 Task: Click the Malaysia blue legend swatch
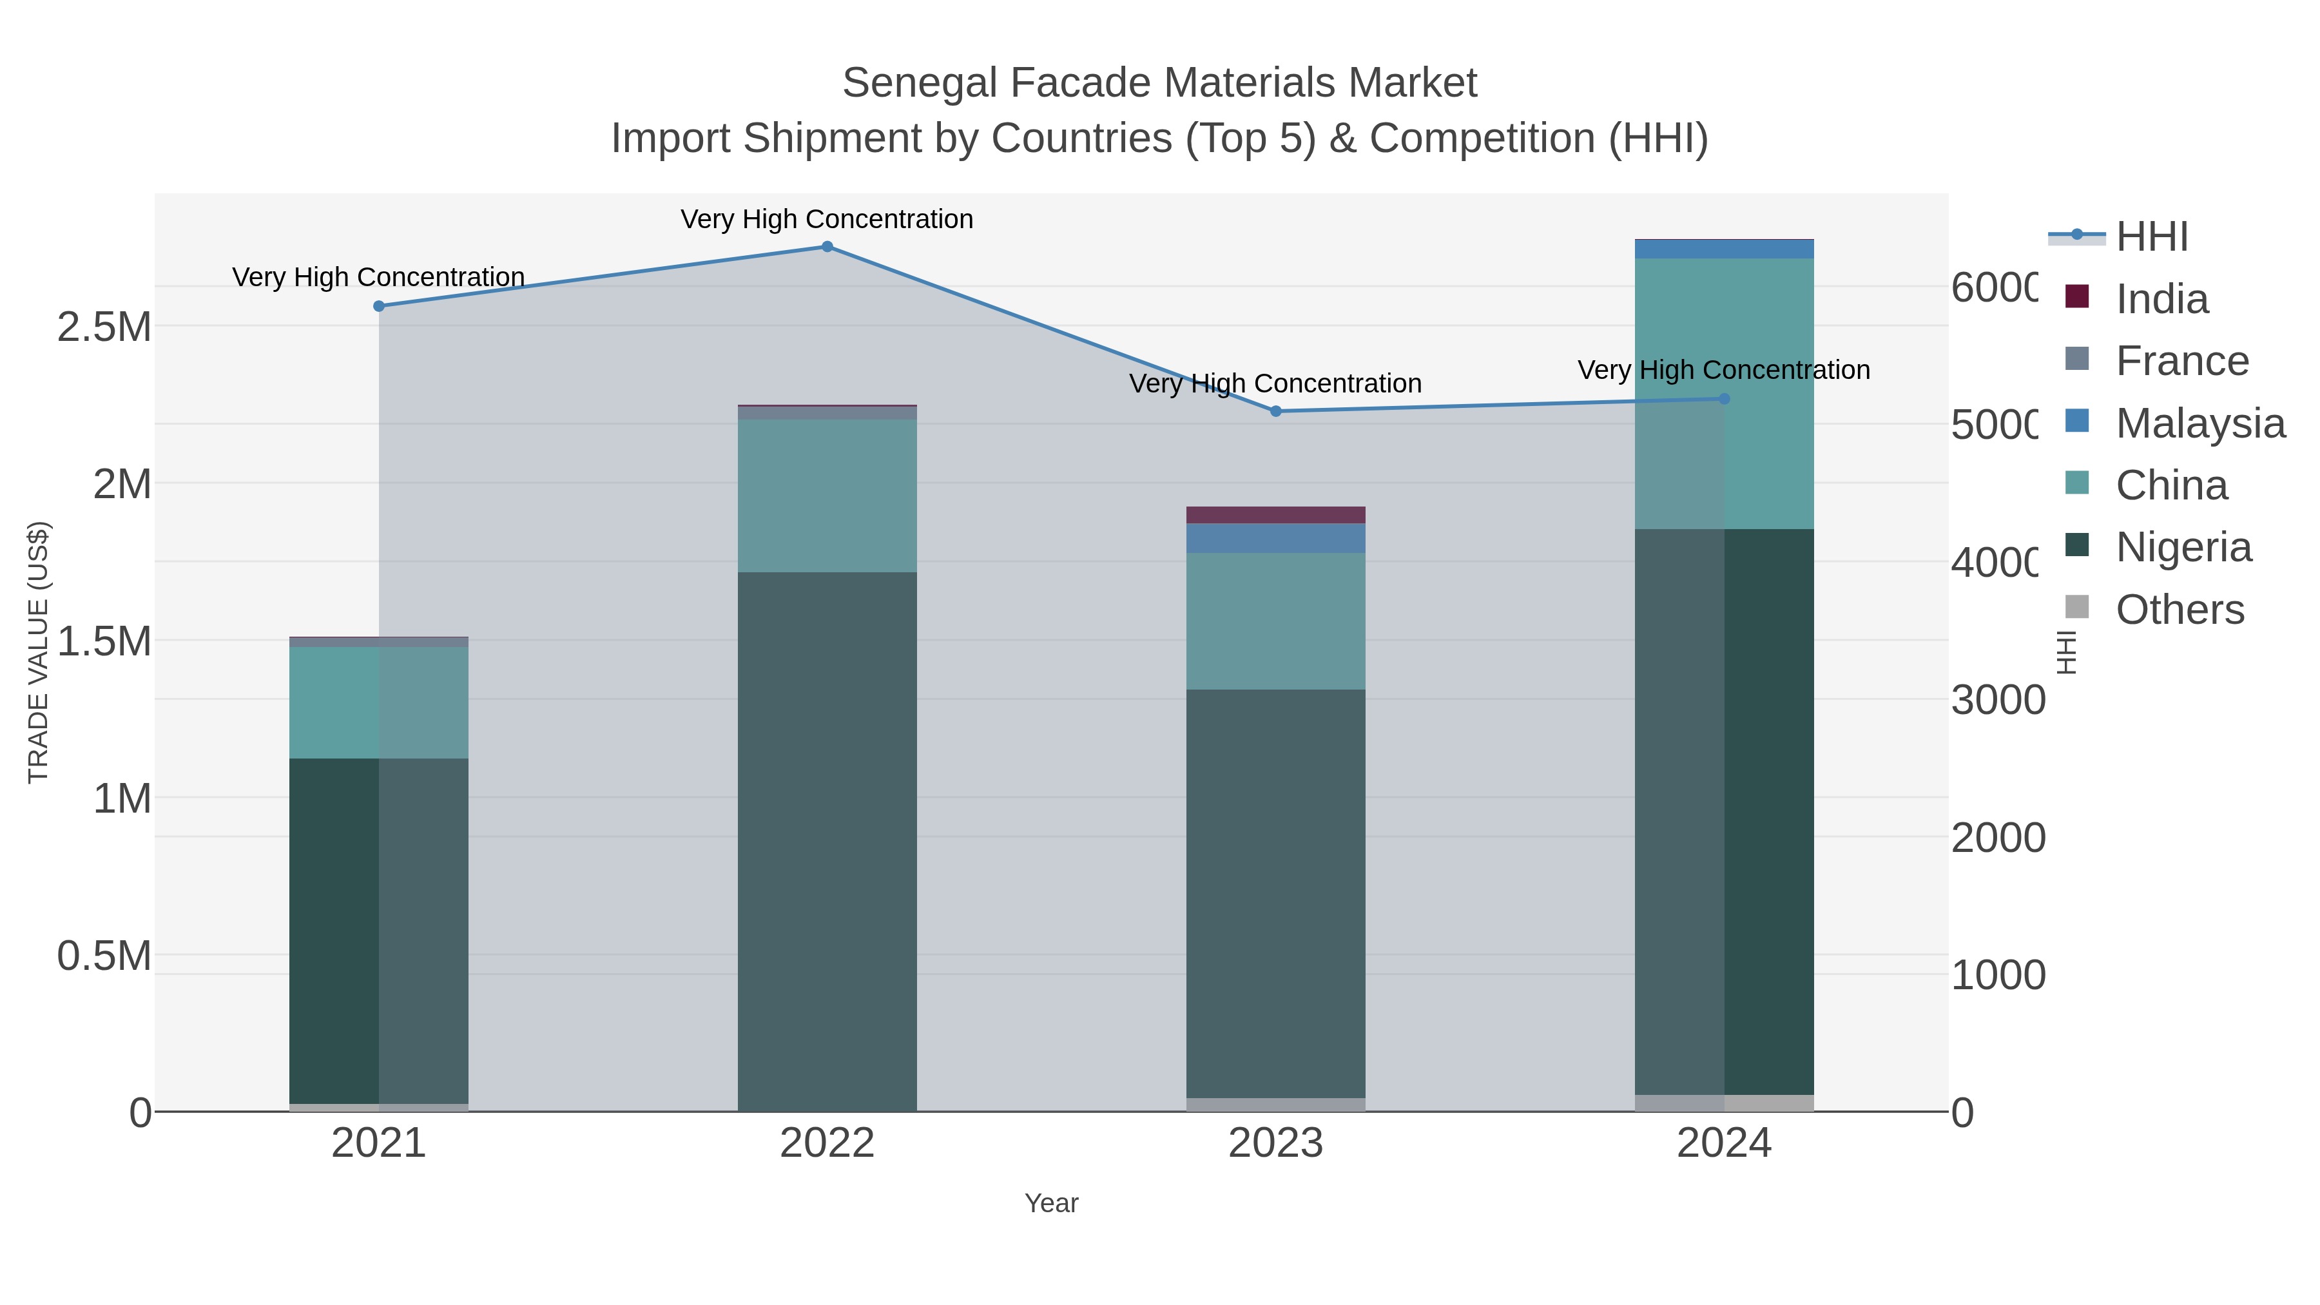[x=2077, y=421]
